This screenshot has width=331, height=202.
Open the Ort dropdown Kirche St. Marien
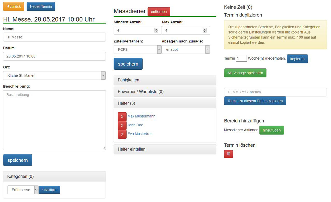coord(54,75)
